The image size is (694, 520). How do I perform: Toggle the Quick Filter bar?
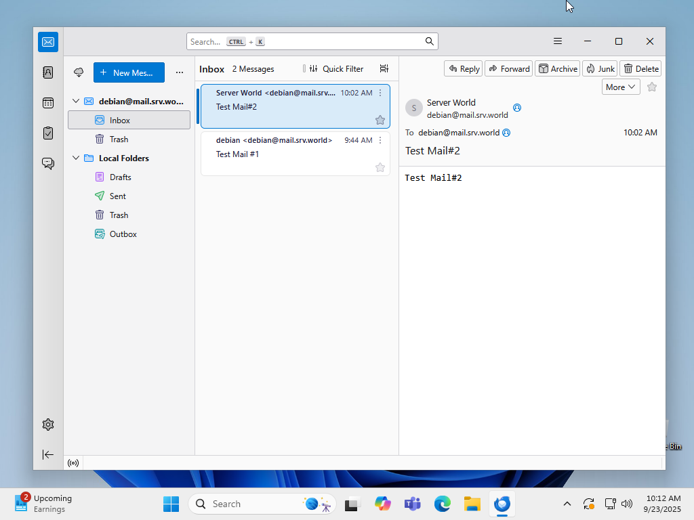click(336, 69)
